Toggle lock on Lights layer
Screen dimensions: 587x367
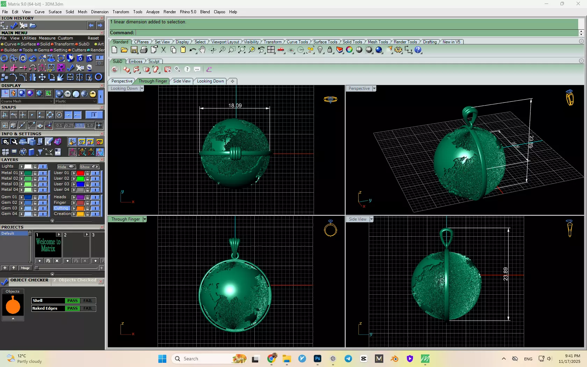tap(35, 167)
